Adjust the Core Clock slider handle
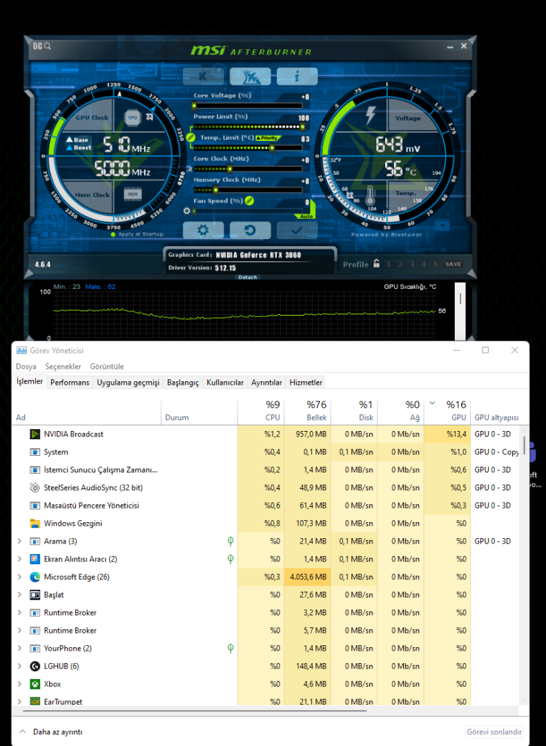 click(230, 169)
